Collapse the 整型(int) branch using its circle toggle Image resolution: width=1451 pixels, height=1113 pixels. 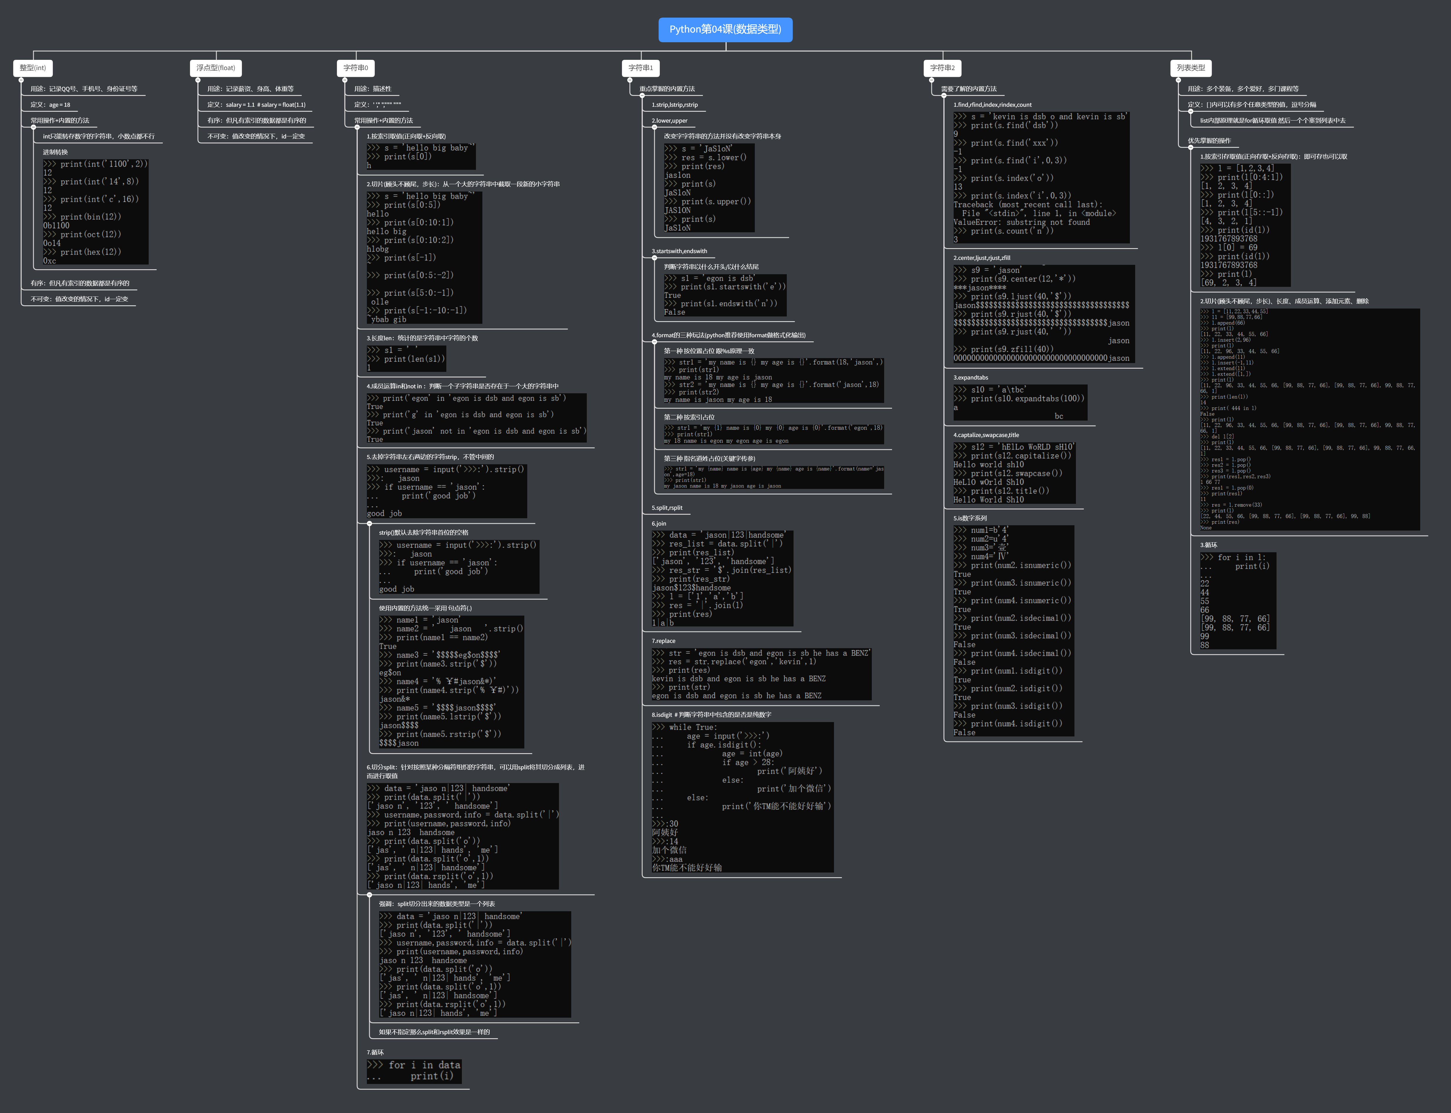point(21,80)
